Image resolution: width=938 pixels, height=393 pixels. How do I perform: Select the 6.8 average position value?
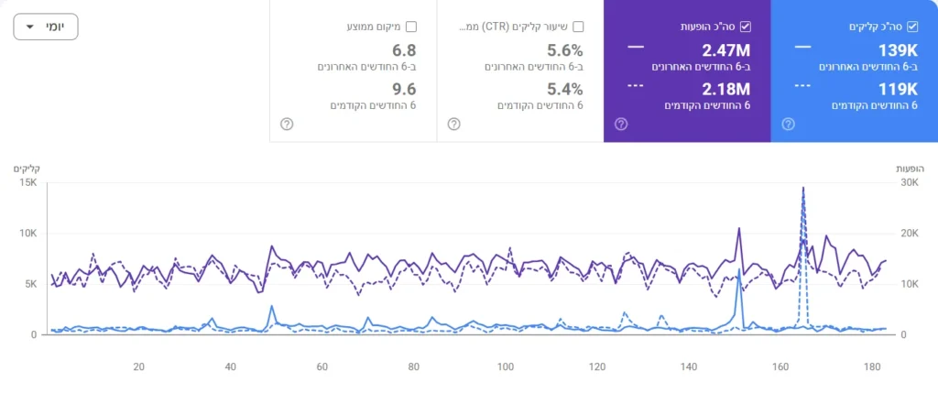click(404, 51)
